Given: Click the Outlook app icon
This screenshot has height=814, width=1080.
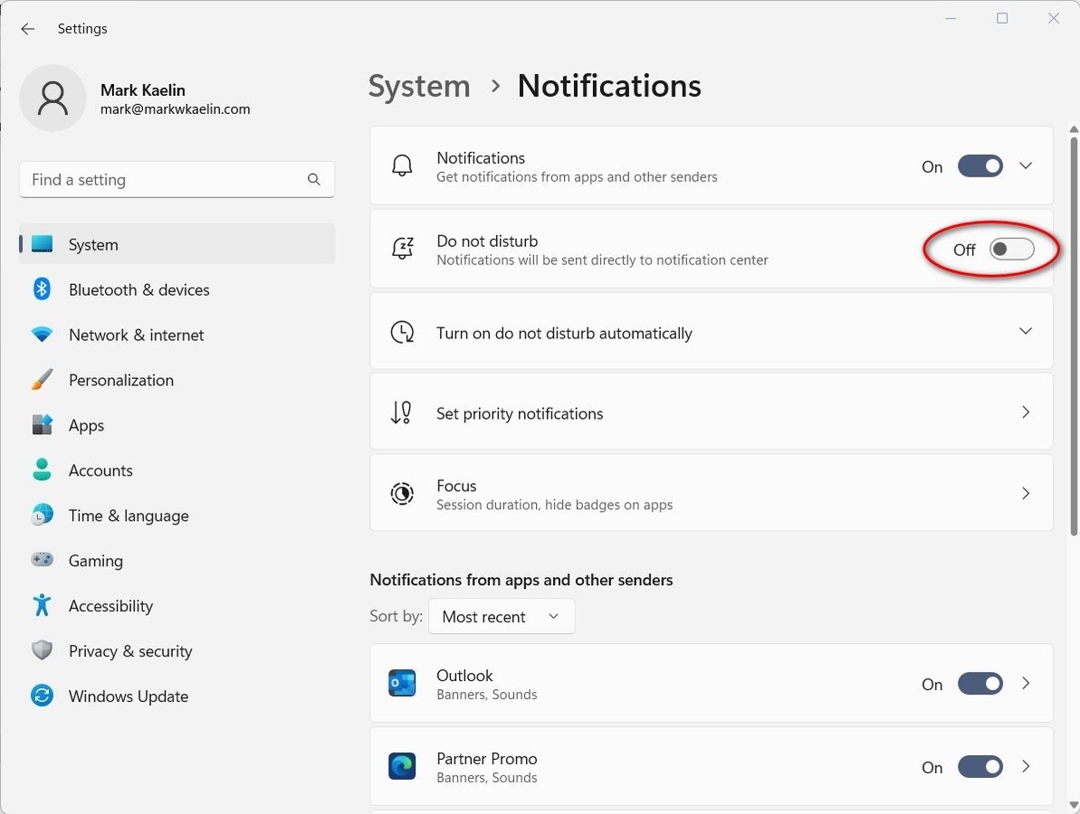Looking at the screenshot, I should (x=402, y=683).
